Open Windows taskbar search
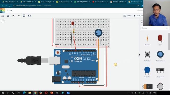The height and width of the screenshot is (95, 170). (8, 93)
